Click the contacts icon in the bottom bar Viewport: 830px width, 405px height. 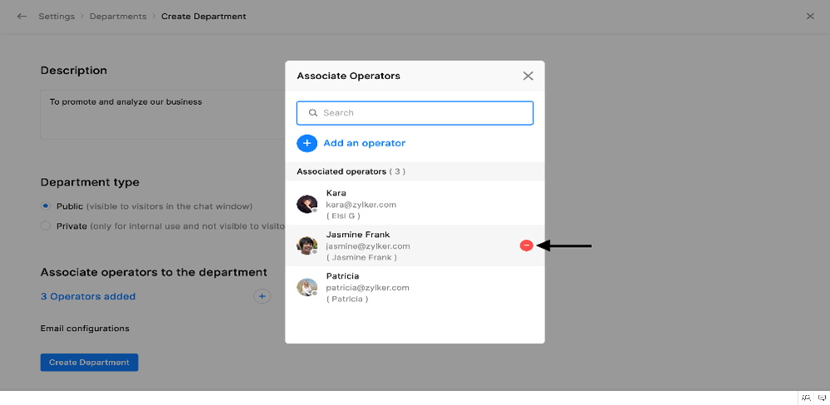click(x=806, y=398)
